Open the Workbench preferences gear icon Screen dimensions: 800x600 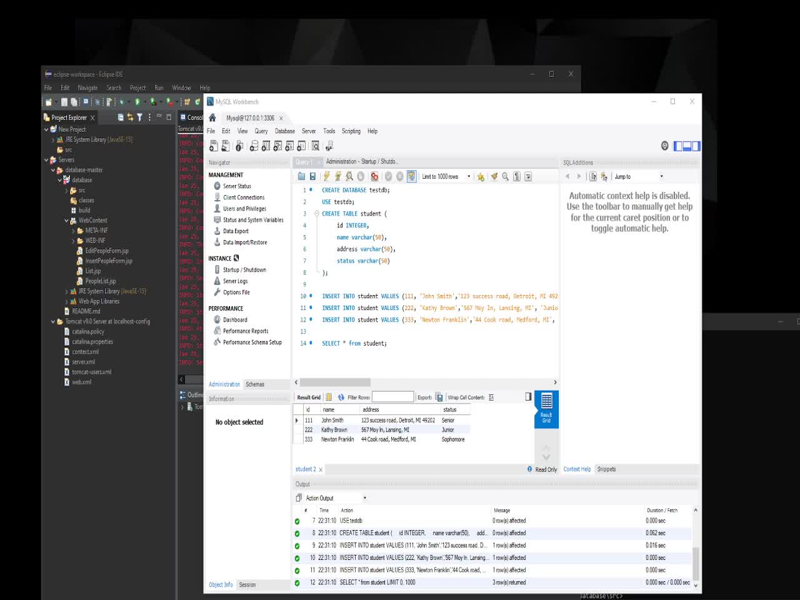(x=664, y=146)
